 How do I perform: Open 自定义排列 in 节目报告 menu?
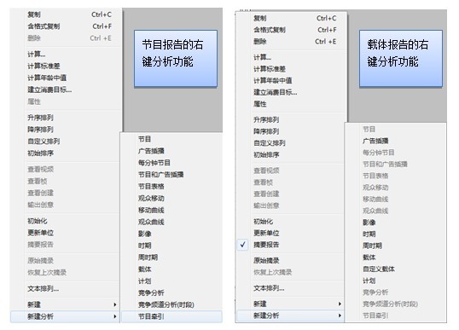tap(44, 142)
